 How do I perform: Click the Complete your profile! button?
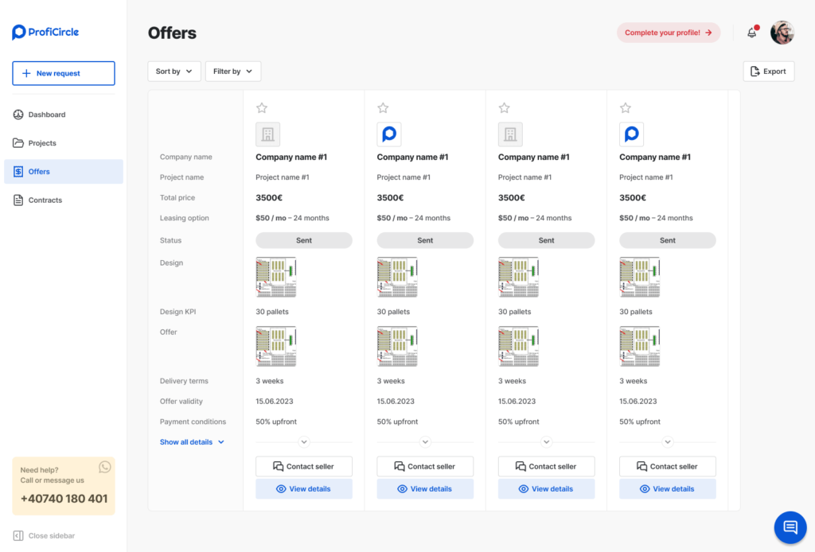pyautogui.click(x=669, y=32)
